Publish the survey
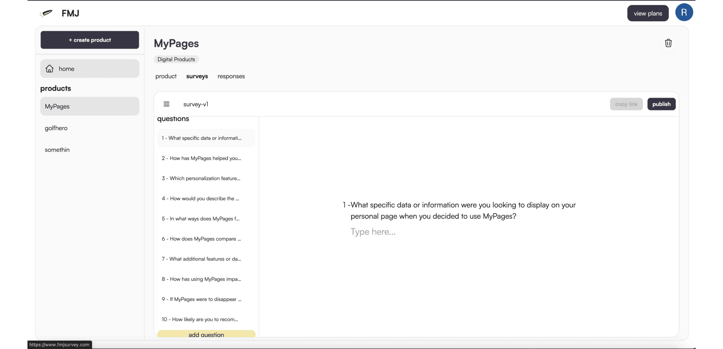Image resolution: width=723 pixels, height=349 pixels. coord(661,104)
